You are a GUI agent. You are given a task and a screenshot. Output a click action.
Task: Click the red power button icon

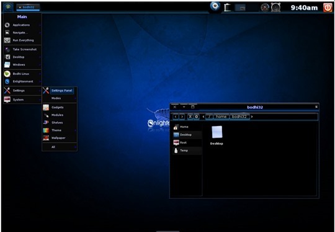(x=328, y=7)
